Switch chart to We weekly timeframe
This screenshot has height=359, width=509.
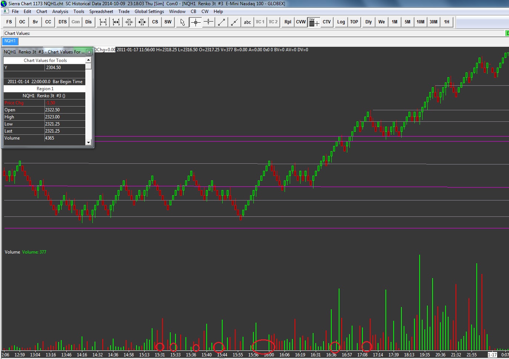click(382, 22)
